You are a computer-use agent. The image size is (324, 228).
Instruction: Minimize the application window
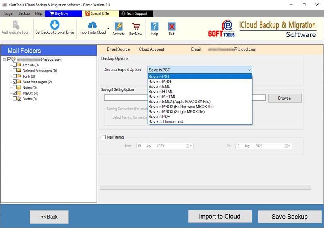(x=291, y=5)
